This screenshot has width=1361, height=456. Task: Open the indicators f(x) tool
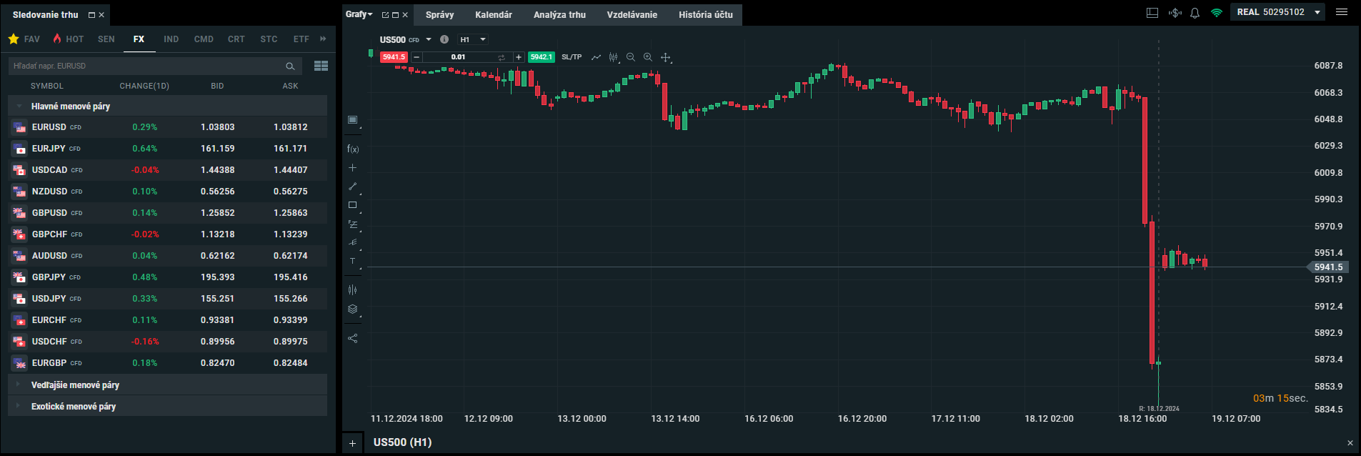[352, 149]
